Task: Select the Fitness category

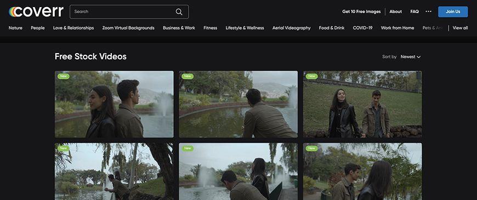Action: pos(210,28)
